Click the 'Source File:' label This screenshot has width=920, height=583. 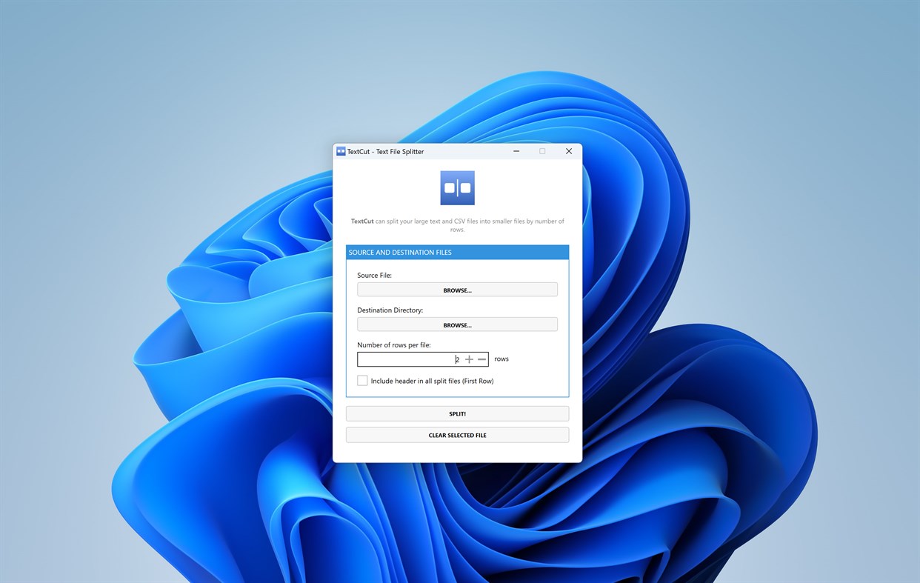[x=374, y=276]
